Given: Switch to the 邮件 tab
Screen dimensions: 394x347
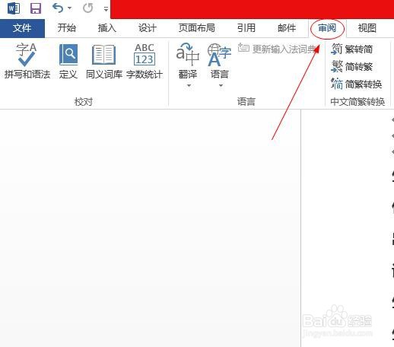Looking at the screenshot, I should point(287,28).
